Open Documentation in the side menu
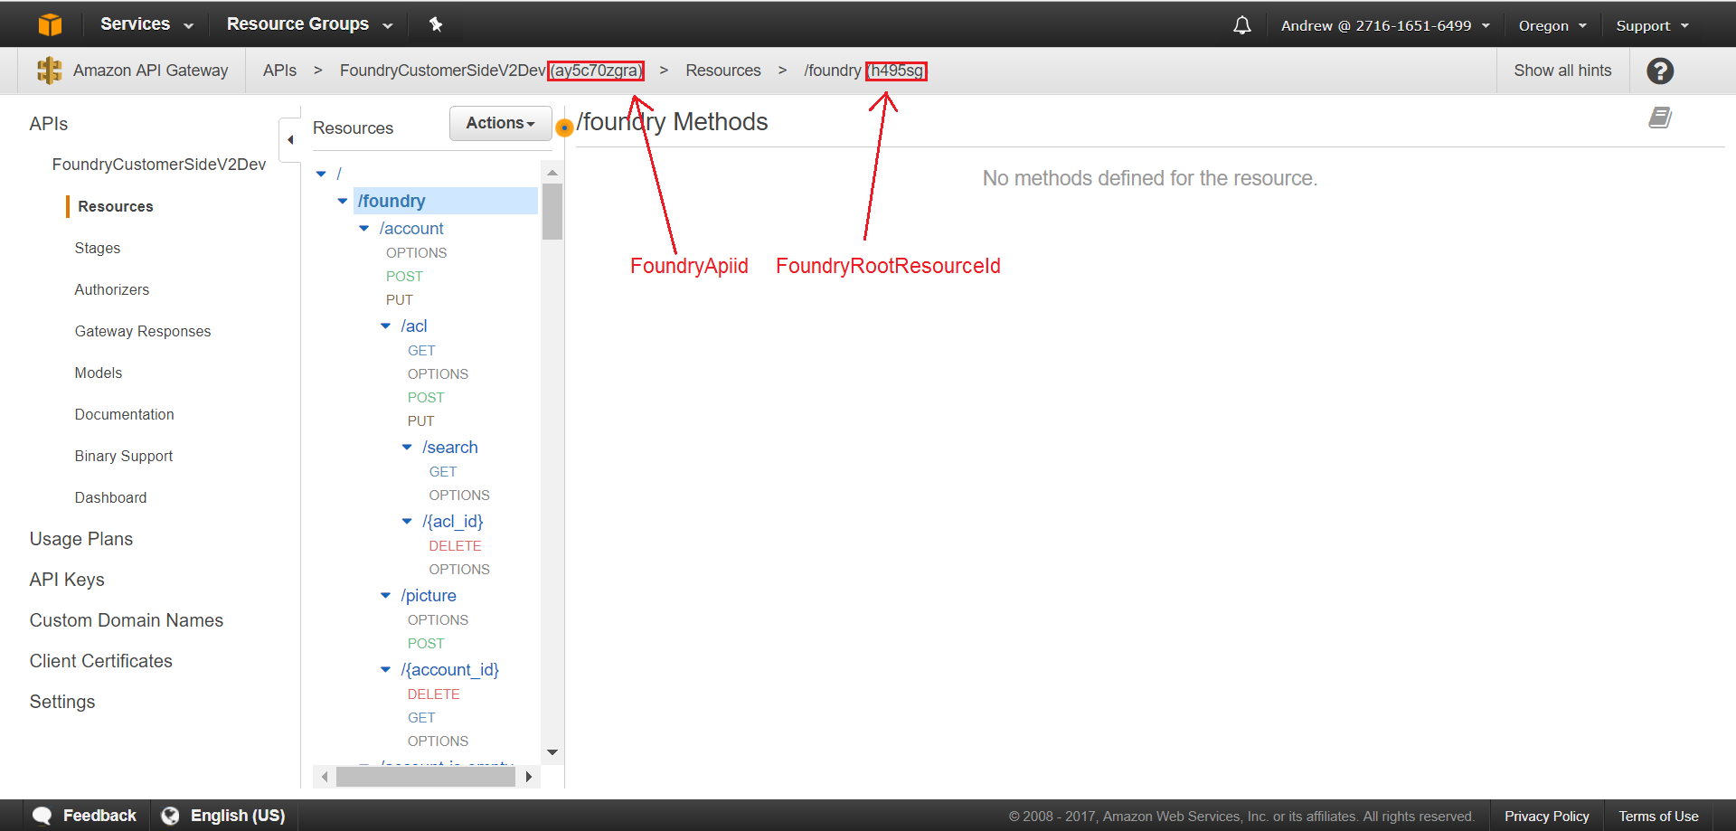Screen dimensions: 1736x831 [x=125, y=414]
